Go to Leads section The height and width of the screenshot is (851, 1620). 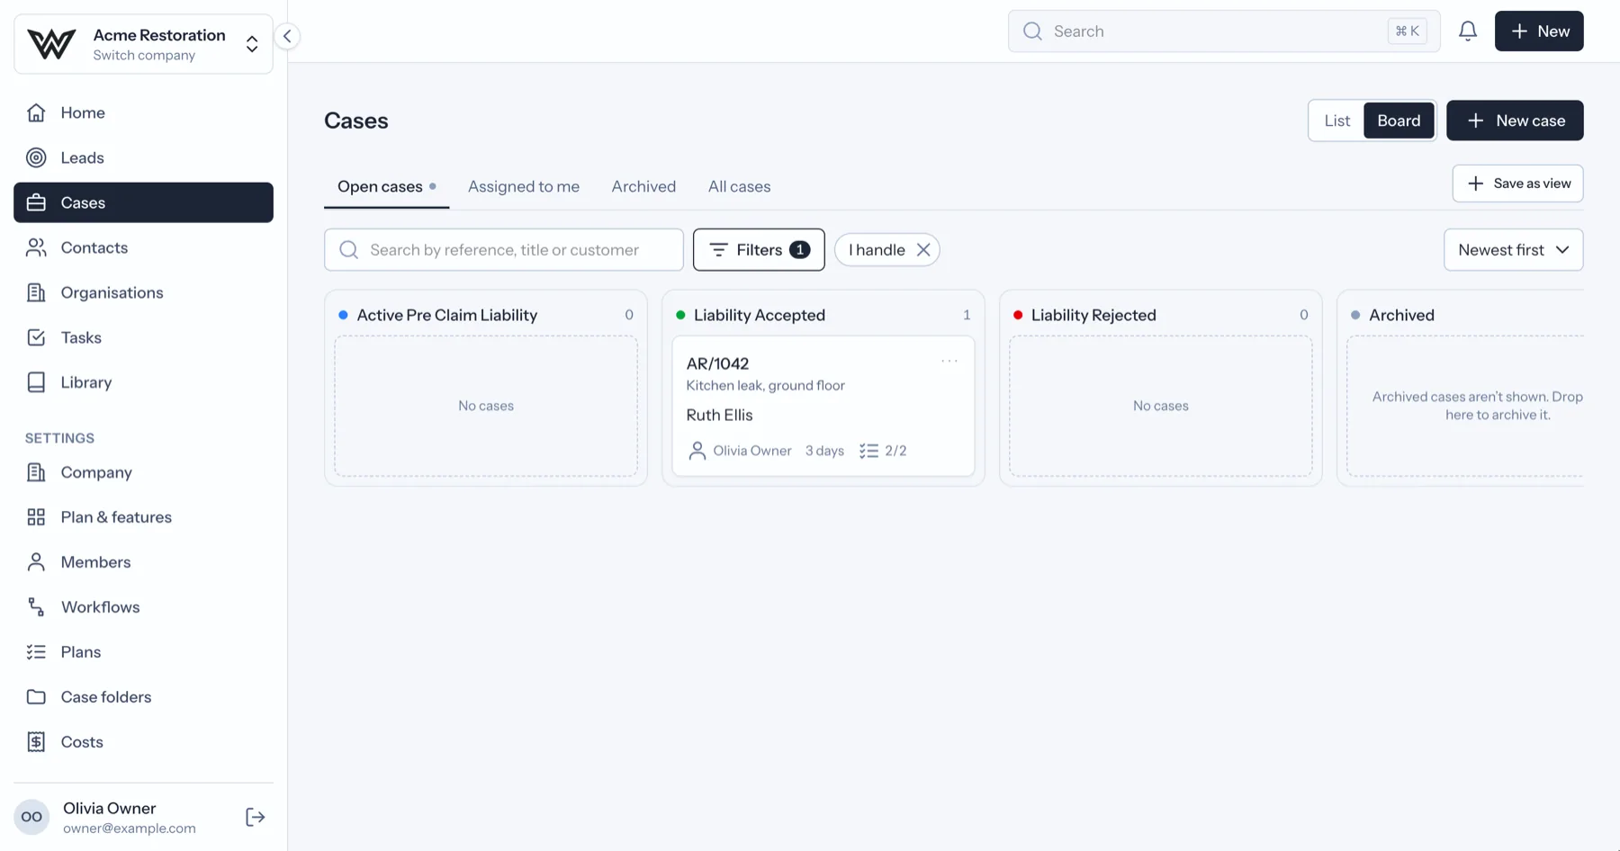pyautogui.click(x=143, y=157)
